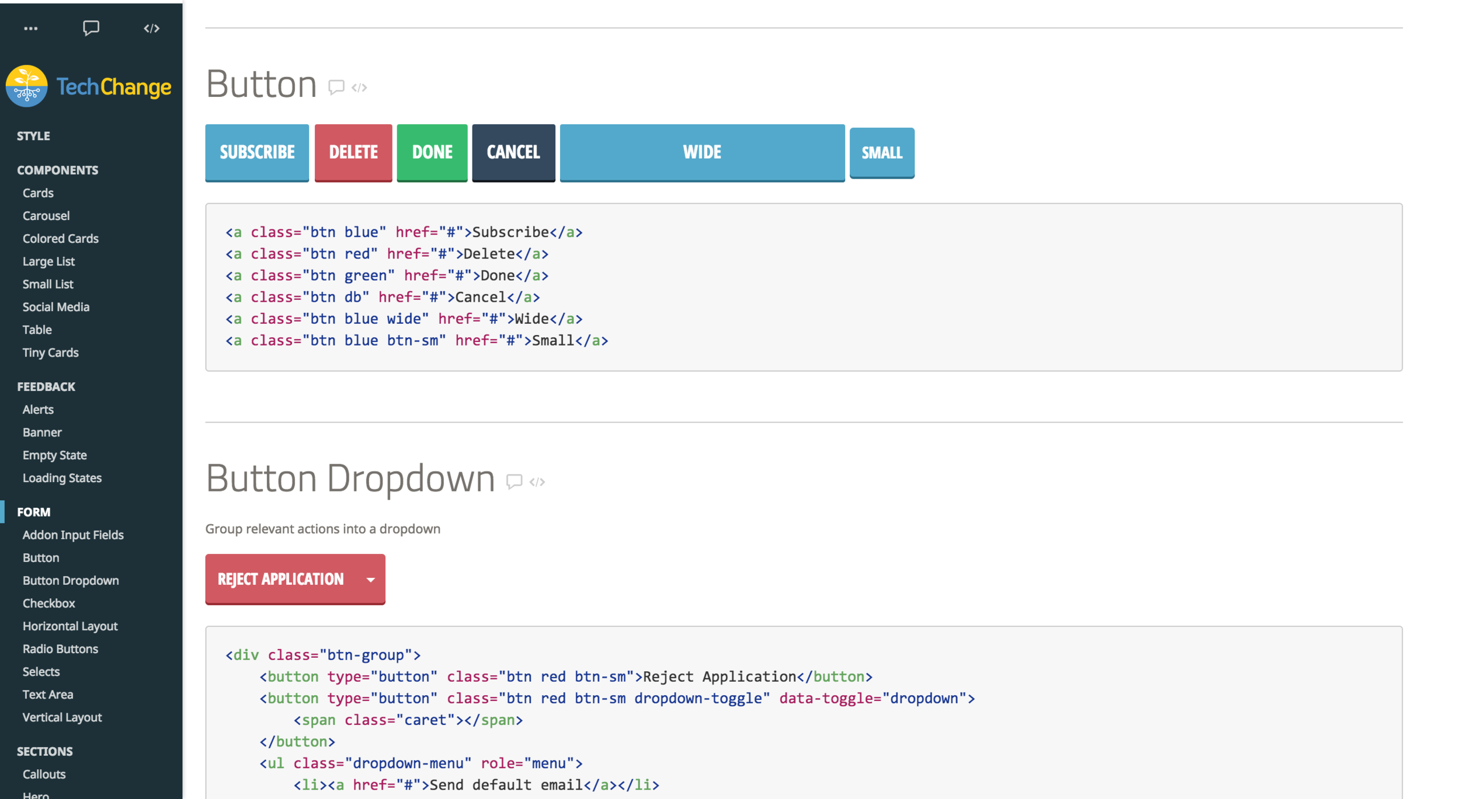Select Radio Buttons in the sidebar

pyautogui.click(x=60, y=648)
